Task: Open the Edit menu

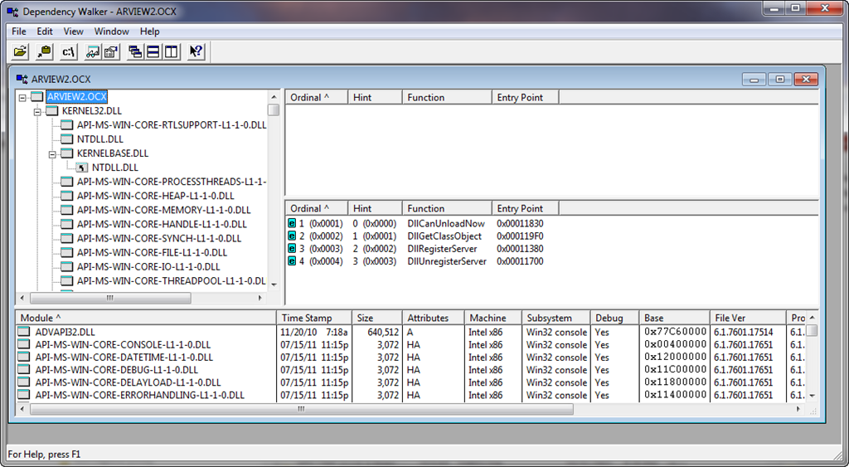Action: (45, 32)
